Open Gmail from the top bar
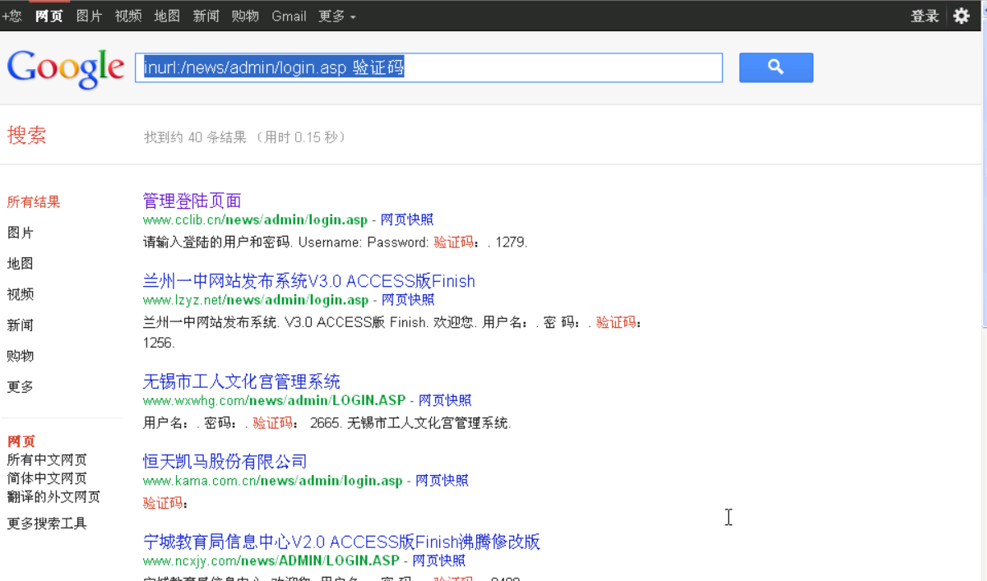 coord(289,16)
